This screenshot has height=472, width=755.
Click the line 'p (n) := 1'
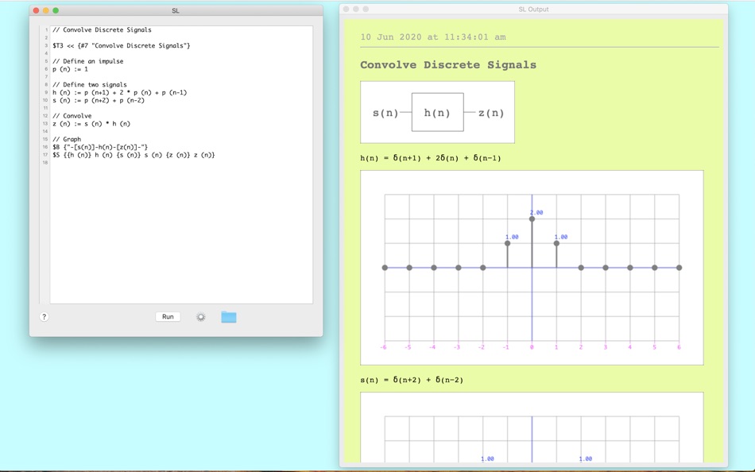(70, 69)
